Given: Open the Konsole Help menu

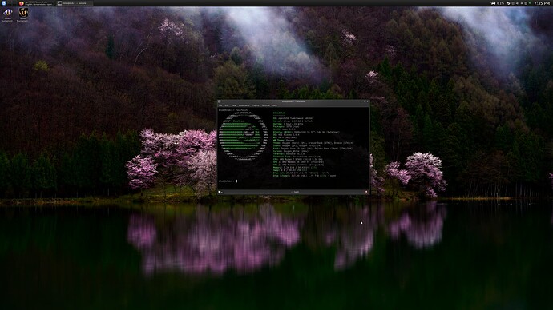Looking at the screenshot, I should pos(275,105).
